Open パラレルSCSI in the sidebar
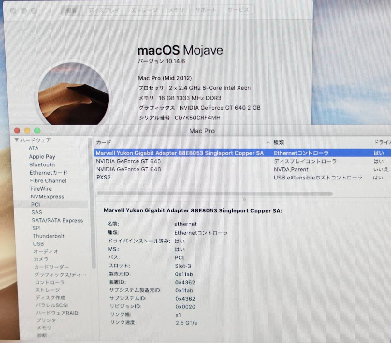 [x=52, y=305]
